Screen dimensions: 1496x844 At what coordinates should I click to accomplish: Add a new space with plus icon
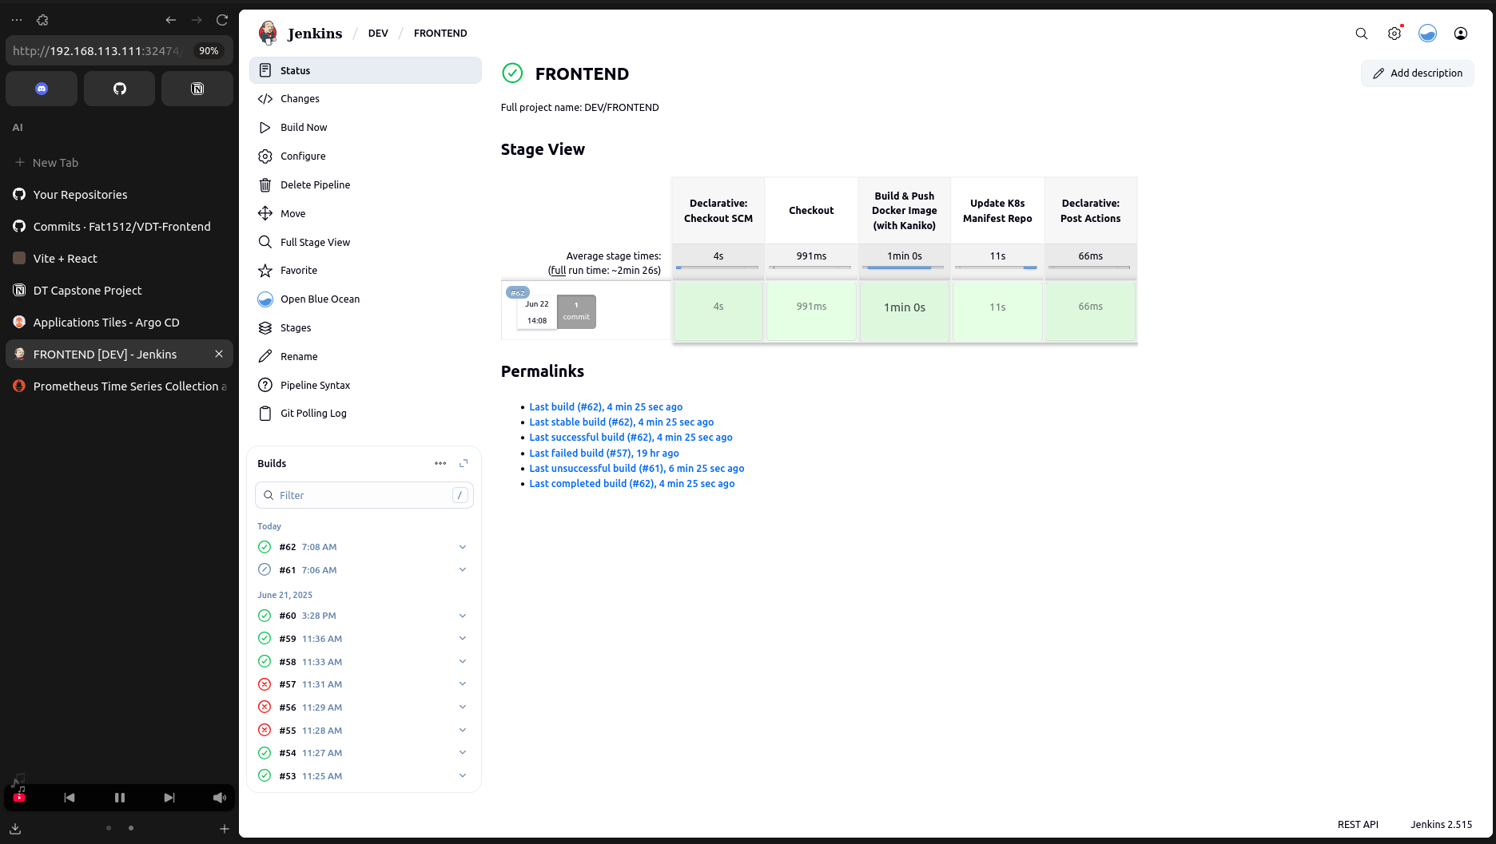[225, 829]
